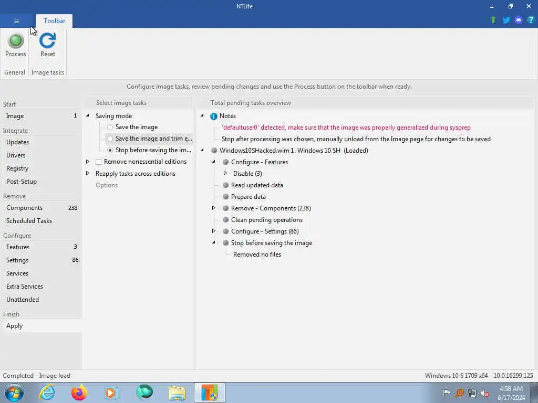This screenshot has height=403, width=538.
Task: Expand the Configure - Settings (86) node
Action: coord(214,231)
